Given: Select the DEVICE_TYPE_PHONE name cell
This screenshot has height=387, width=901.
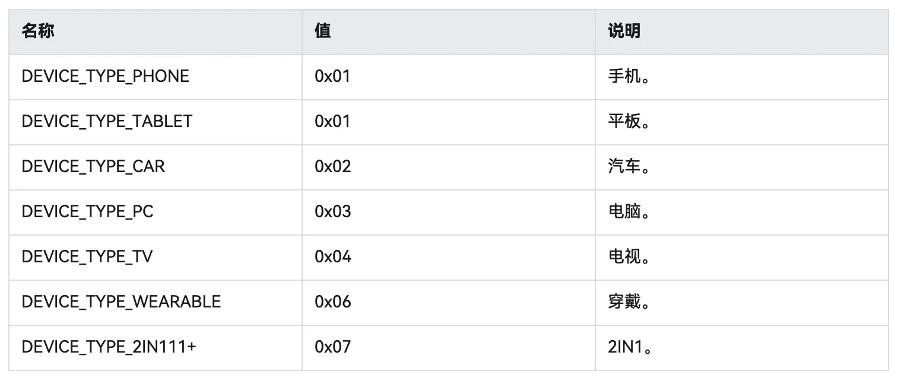Looking at the screenshot, I should tap(105, 77).
